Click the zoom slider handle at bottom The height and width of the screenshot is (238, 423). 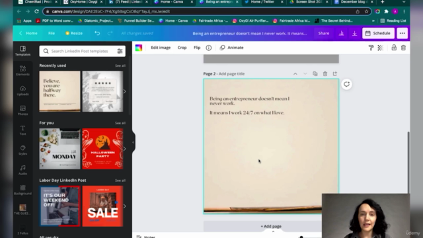pyautogui.click(x=301, y=237)
